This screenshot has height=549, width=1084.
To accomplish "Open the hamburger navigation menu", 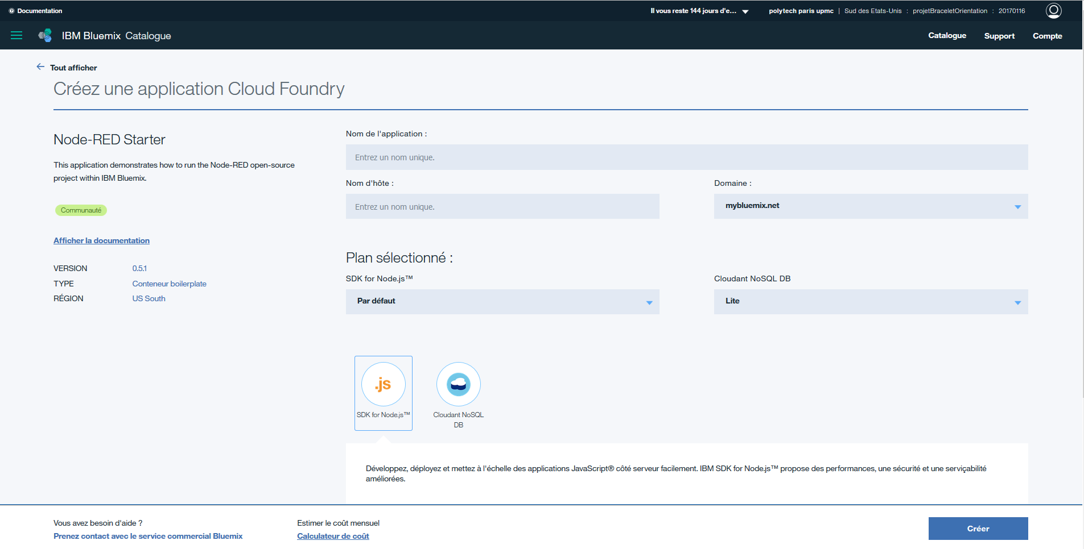I will coord(17,35).
